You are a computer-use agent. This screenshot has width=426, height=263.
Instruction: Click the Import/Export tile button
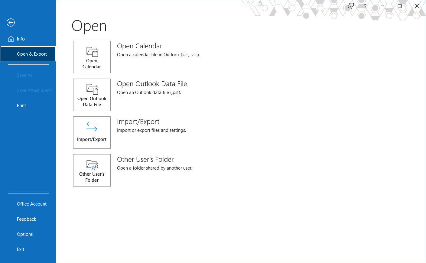pos(92,132)
